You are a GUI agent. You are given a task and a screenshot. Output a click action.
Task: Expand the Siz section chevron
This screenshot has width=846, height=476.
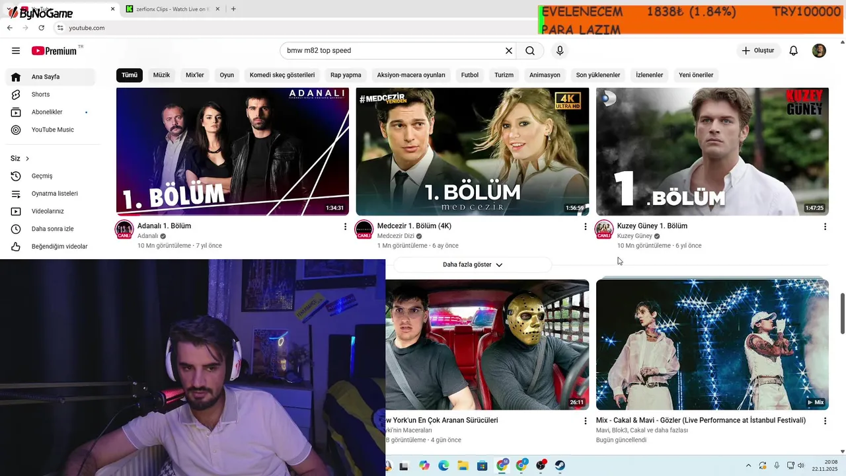[27, 159]
